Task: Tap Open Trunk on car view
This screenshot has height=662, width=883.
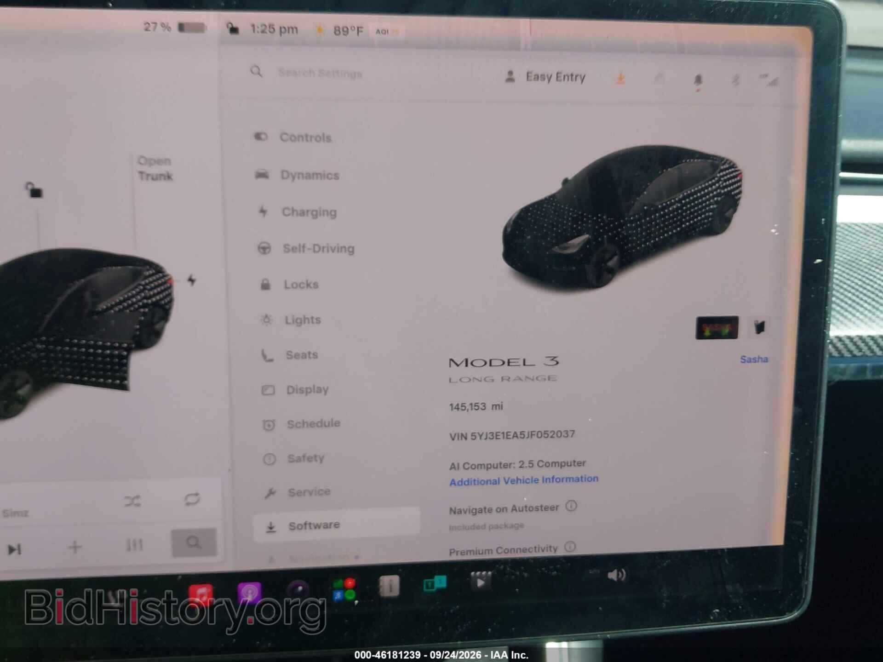Action: [x=155, y=169]
